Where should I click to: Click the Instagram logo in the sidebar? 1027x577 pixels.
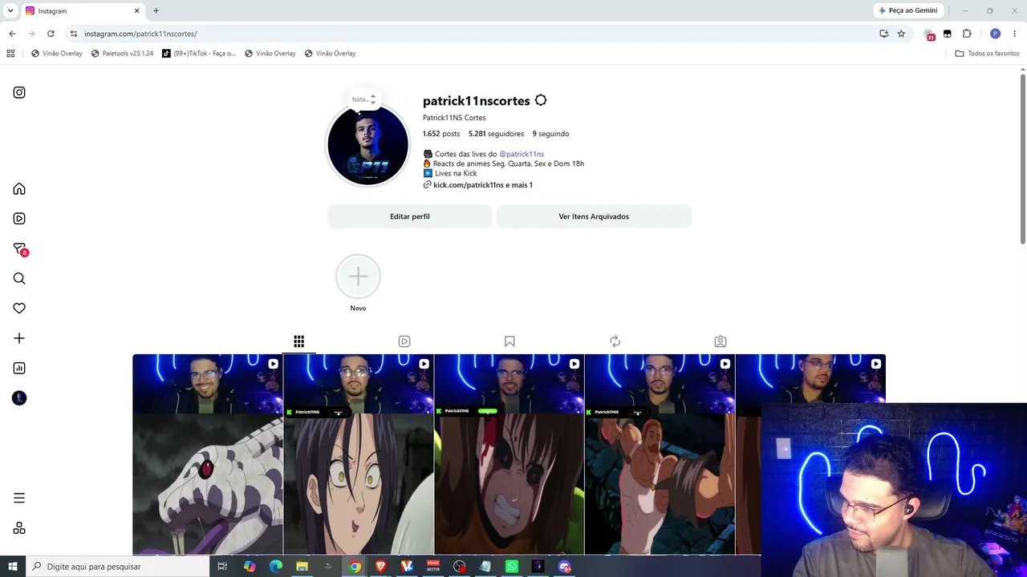(x=19, y=92)
